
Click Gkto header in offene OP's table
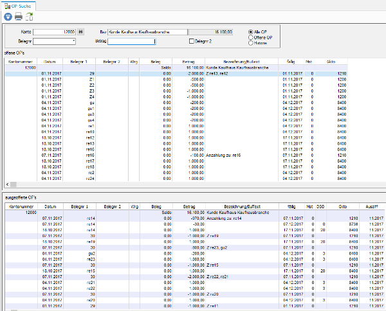pos(331,62)
